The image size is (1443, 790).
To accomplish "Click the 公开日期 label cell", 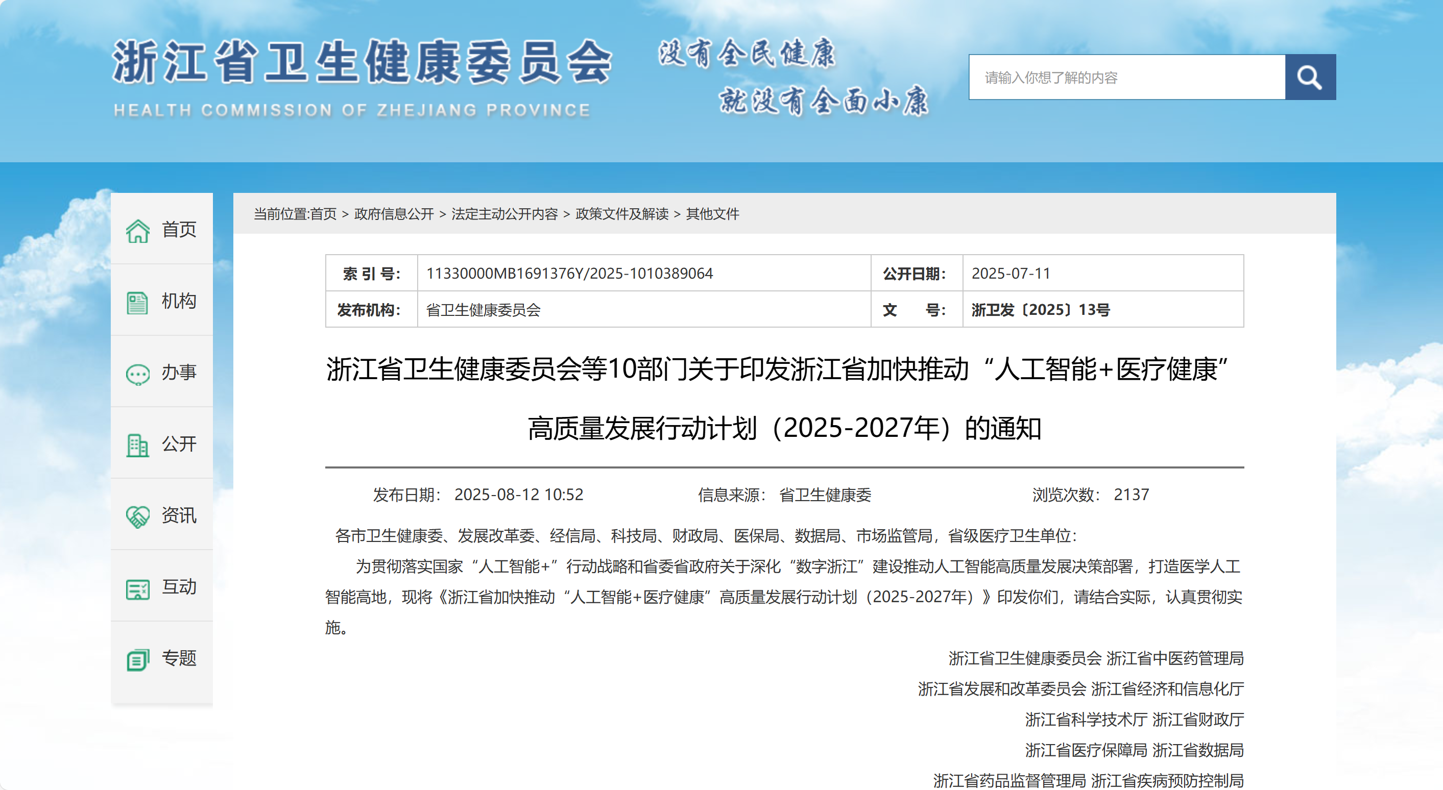I will (x=917, y=273).
